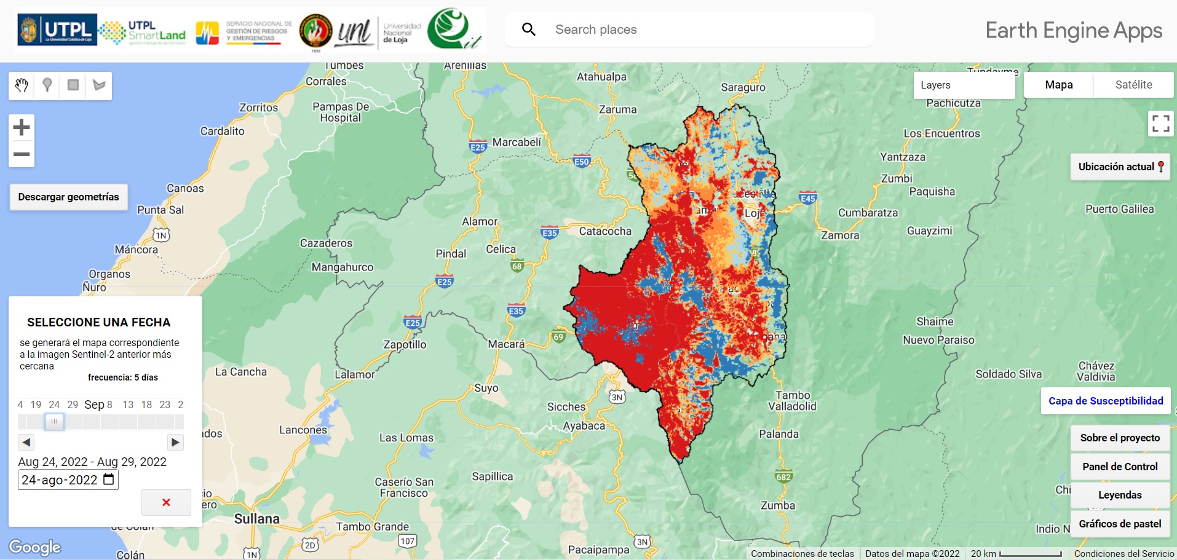Viewport: 1177px width, 560px height.
Task: Select the rectangle drawing tool
Action: coord(73,85)
